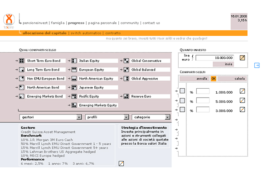Viewport: 263px width, 180px height.
Task: Tick the checkbox for the 1.000.000 row
Action: tap(182, 91)
